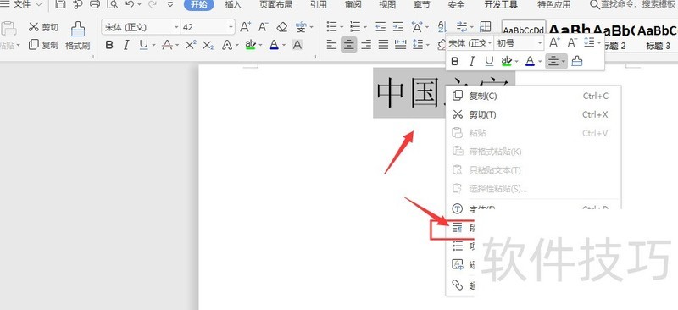Activate the 格式刷 Format Painter in ribbon
Screen dimensions: 678x310
(78, 36)
